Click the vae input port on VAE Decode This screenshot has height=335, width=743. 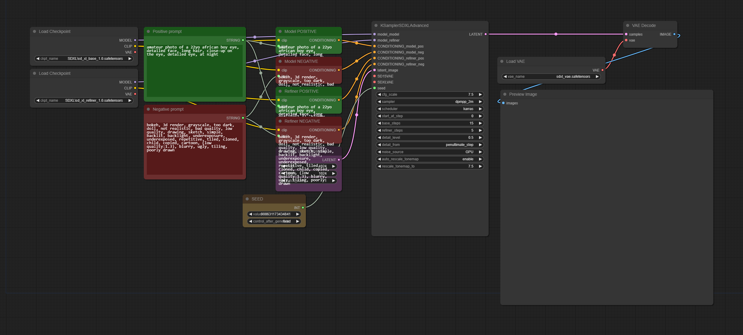point(626,40)
